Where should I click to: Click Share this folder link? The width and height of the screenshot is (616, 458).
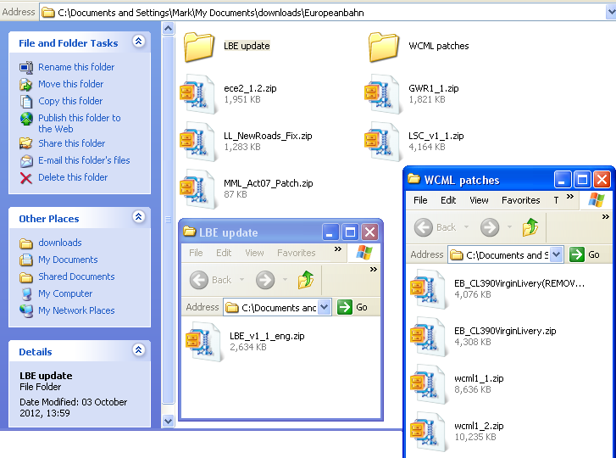71,143
